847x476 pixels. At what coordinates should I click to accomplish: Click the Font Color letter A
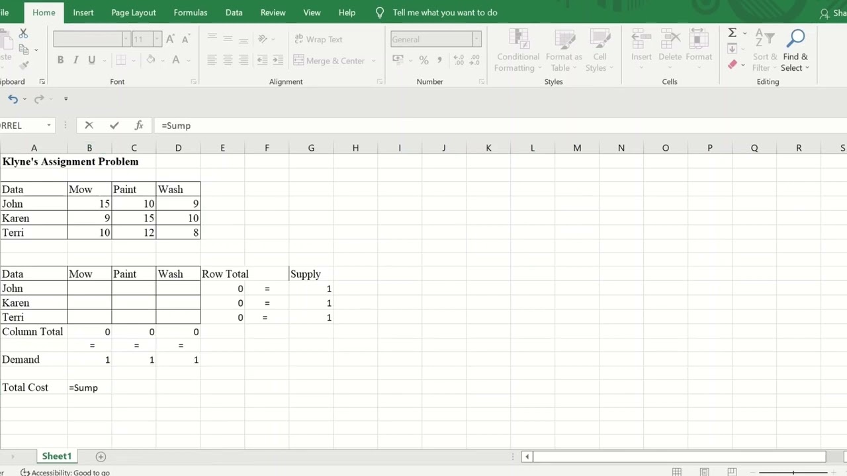[176, 60]
